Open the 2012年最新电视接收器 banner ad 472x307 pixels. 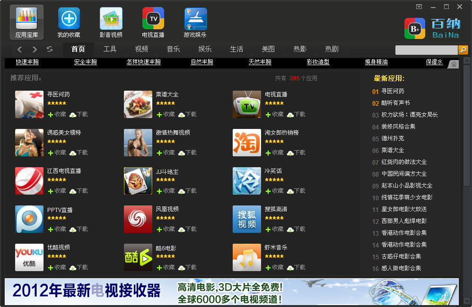231,291
